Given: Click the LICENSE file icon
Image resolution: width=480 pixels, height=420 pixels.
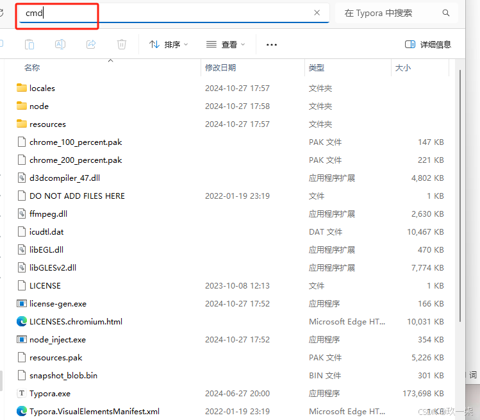Looking at the screenshot, I should point(21,285).
